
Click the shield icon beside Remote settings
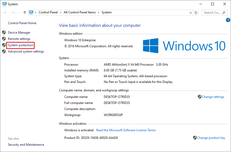[x=4, y=39]
